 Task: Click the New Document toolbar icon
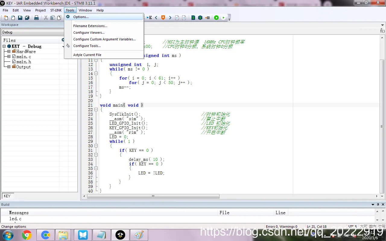(x=6, y=18)
